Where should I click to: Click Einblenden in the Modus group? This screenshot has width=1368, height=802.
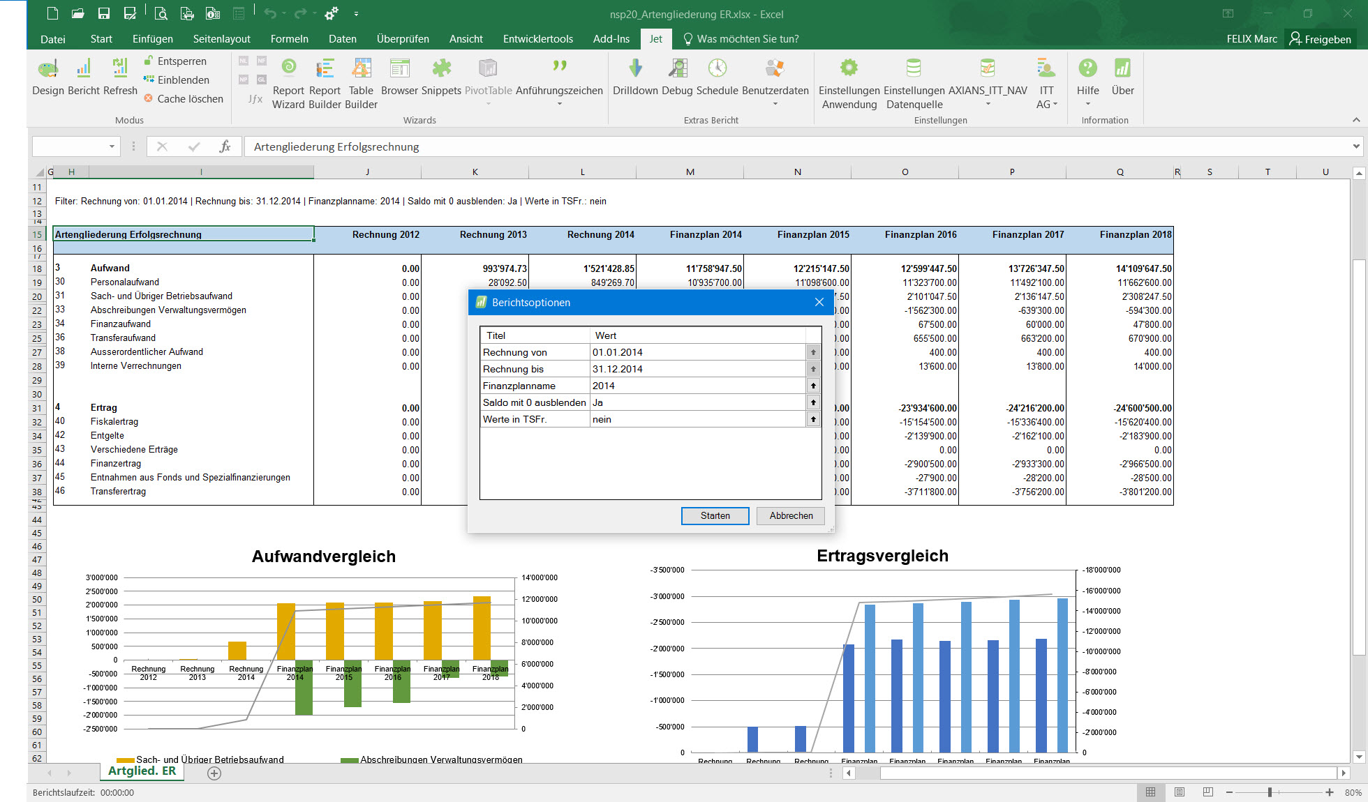coord(177,80)
